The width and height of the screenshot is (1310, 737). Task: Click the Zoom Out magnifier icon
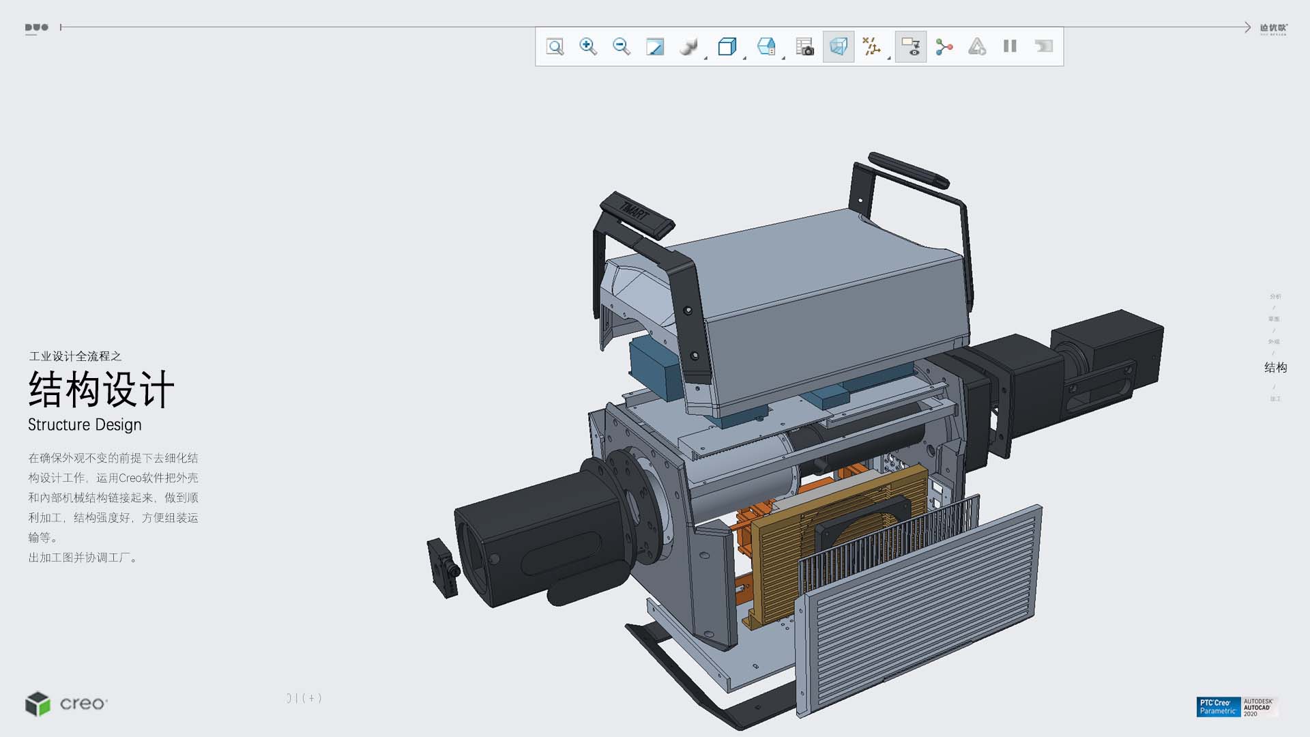coord(621,46)
